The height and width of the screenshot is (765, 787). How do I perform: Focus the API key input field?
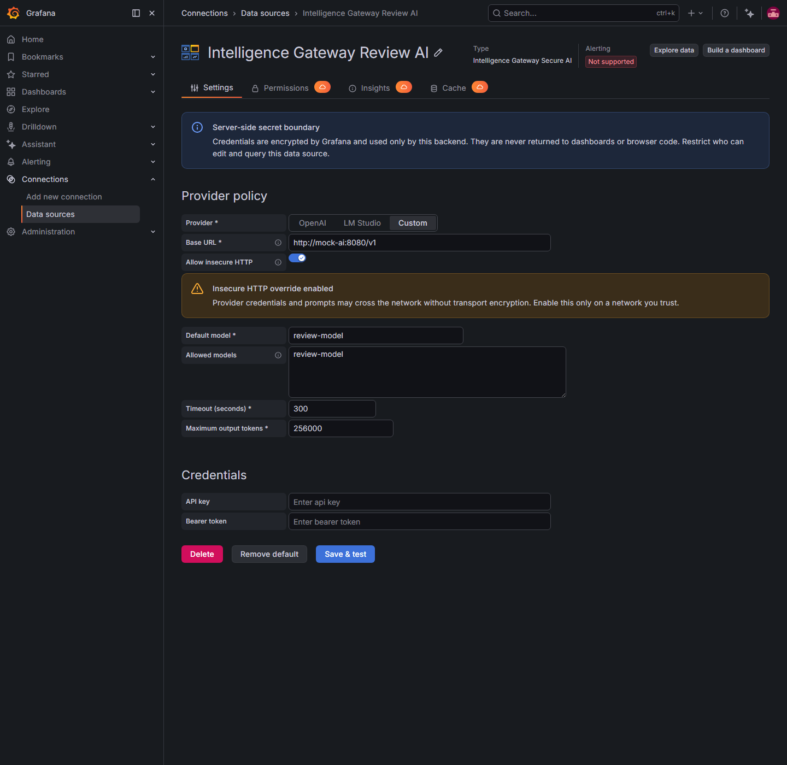tap(420, 502)
